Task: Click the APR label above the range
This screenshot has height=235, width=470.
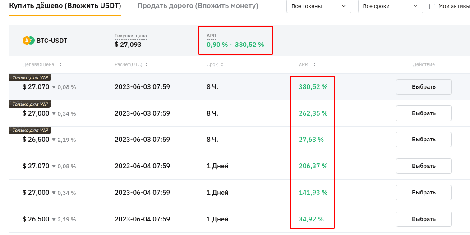Action: point(211,36)
